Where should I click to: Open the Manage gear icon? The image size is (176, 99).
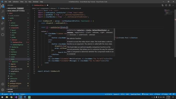click(2, 90)
